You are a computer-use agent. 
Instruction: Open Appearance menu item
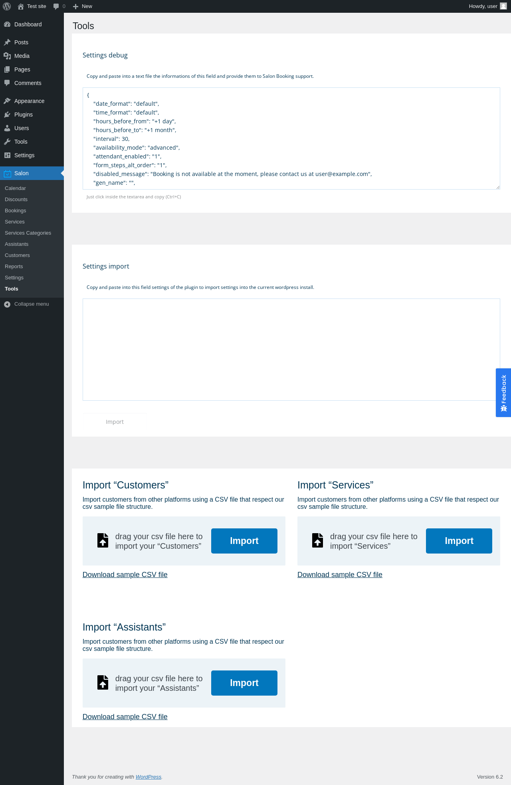[x=32, y=101]
